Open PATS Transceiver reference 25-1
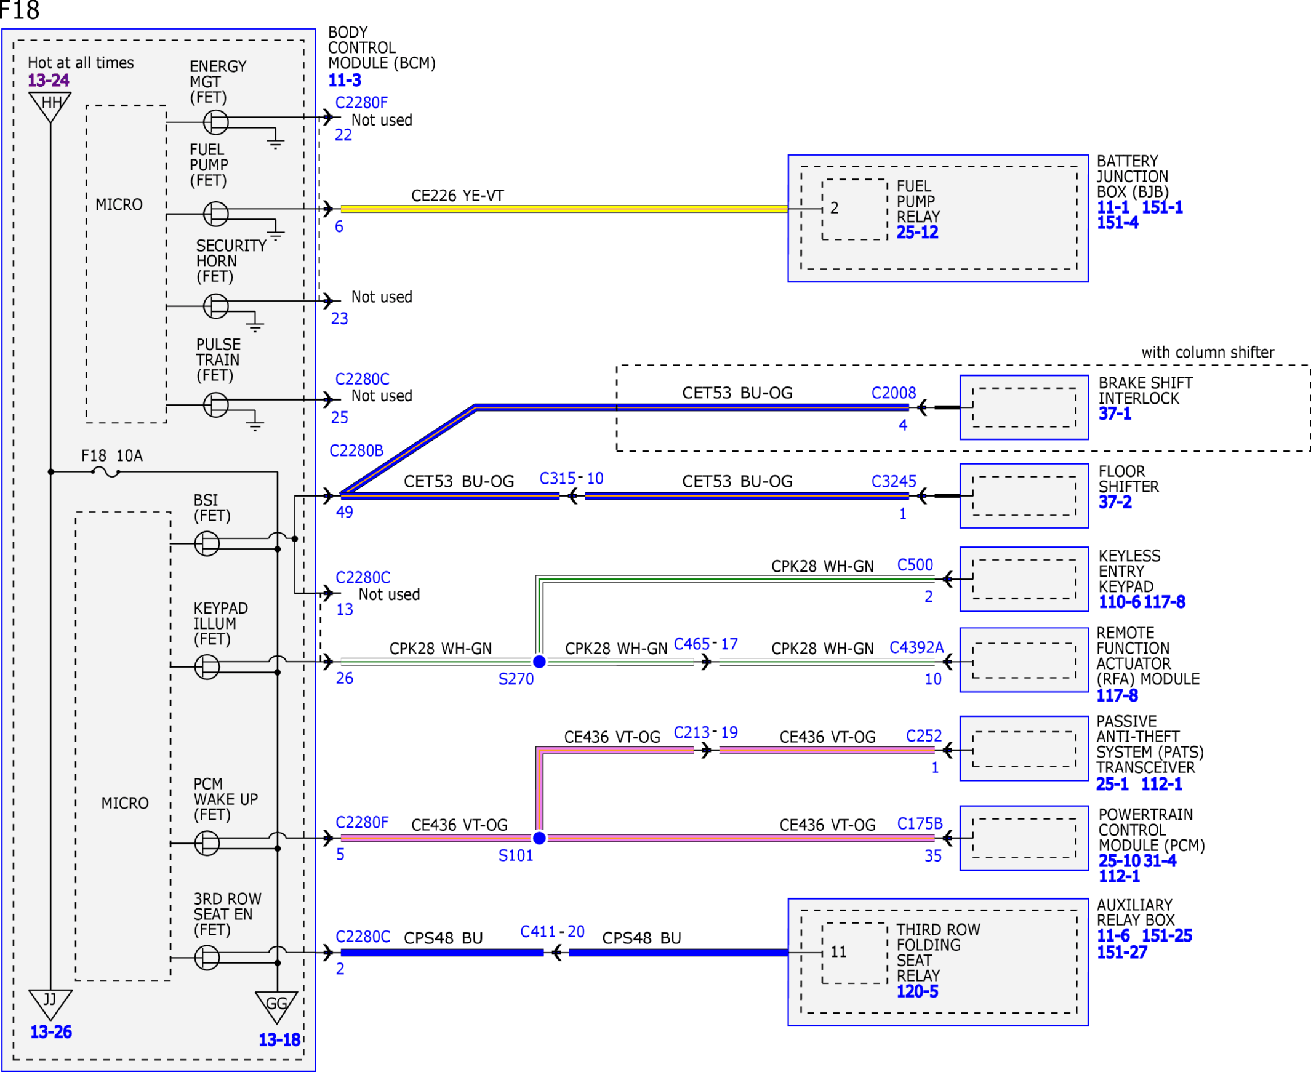This screenshot has width=1311, height=1072. (x=1112, y=783)
